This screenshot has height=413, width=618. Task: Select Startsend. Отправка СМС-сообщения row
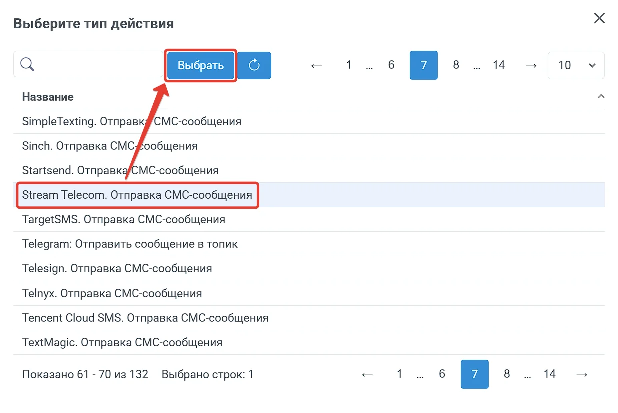[x=309, y=170]
